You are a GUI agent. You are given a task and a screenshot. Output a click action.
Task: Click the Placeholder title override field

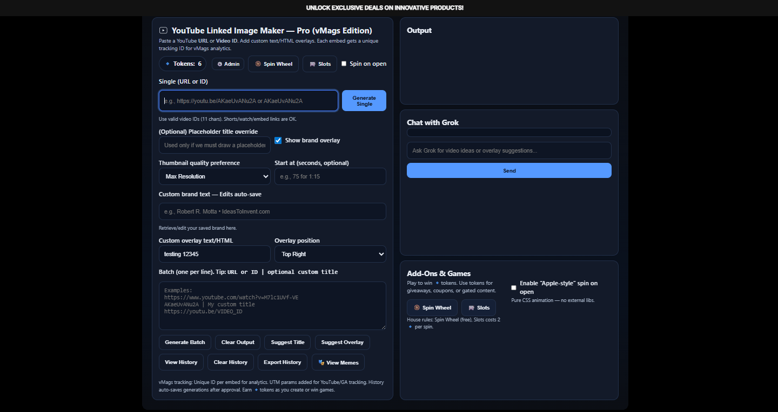pyautogui.click(x=214, y=145)
